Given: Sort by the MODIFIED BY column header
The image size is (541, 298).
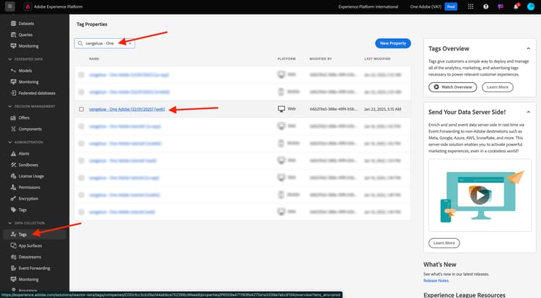Looking at the screenshot, I should 320,59.
